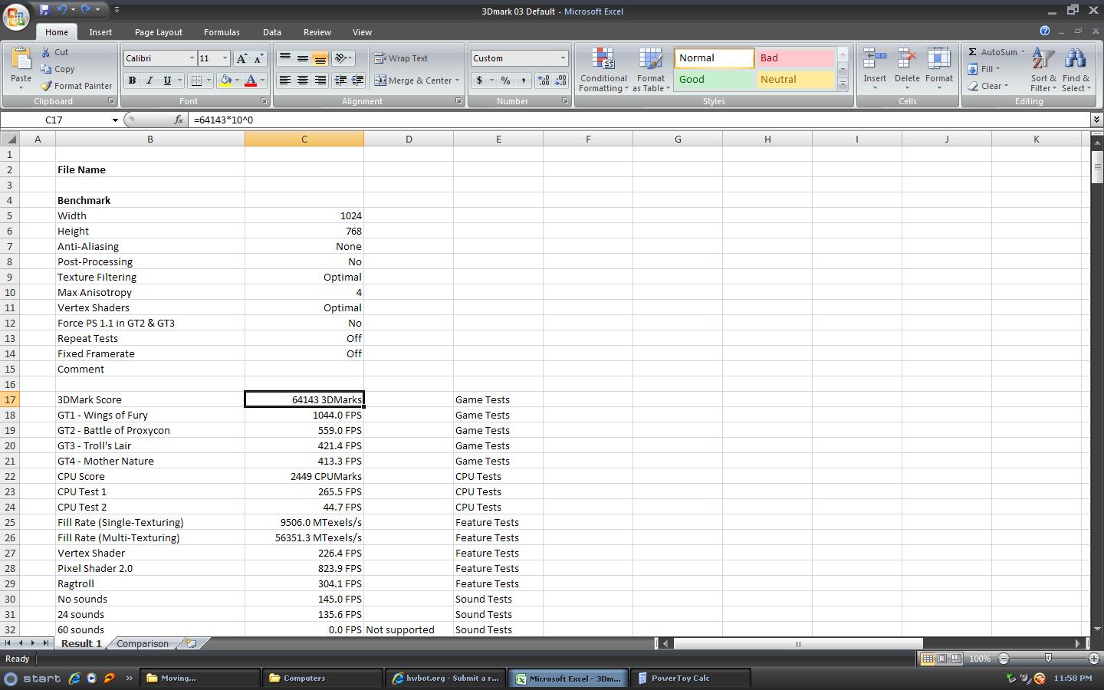Switch to the Insert ribbon tab
This screenshot has width=1104, height=690.
[x=100, y=32]
